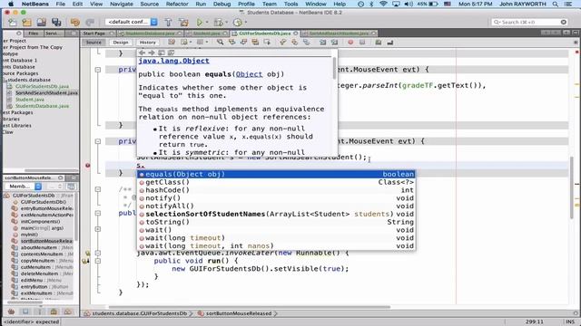Click the editor horizontal scrollbar
Screen dimensions: 581x326
[x=249, y=307]
